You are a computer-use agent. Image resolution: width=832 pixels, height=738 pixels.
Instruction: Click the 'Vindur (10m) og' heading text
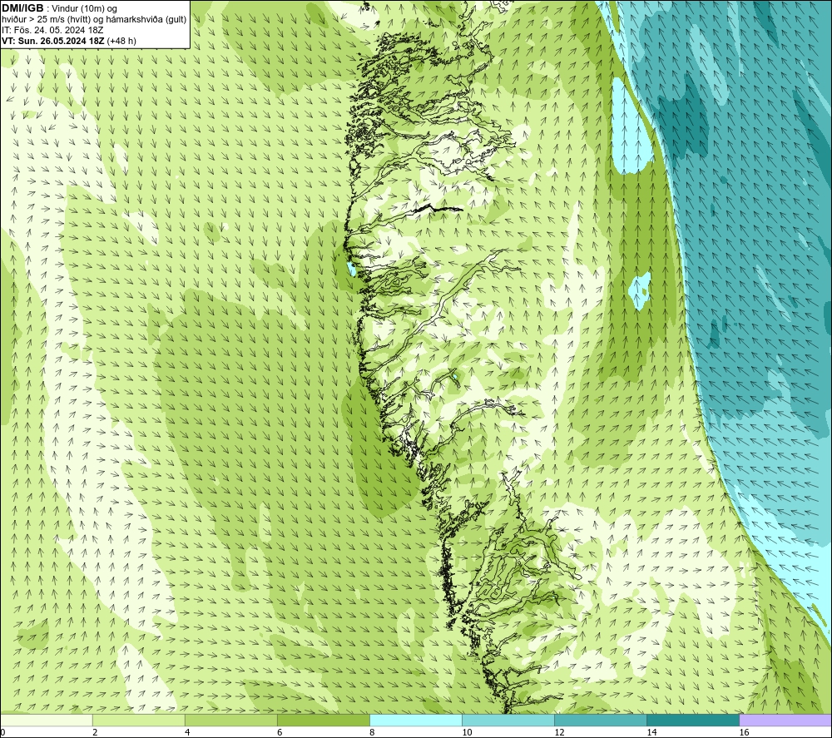click(x=86, y=9)
